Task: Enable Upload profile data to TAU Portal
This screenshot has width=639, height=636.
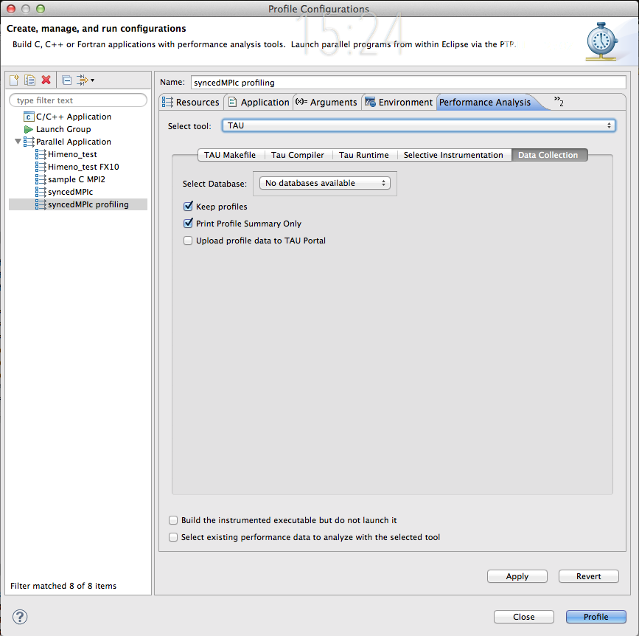Action: click(x=188, y=241)
